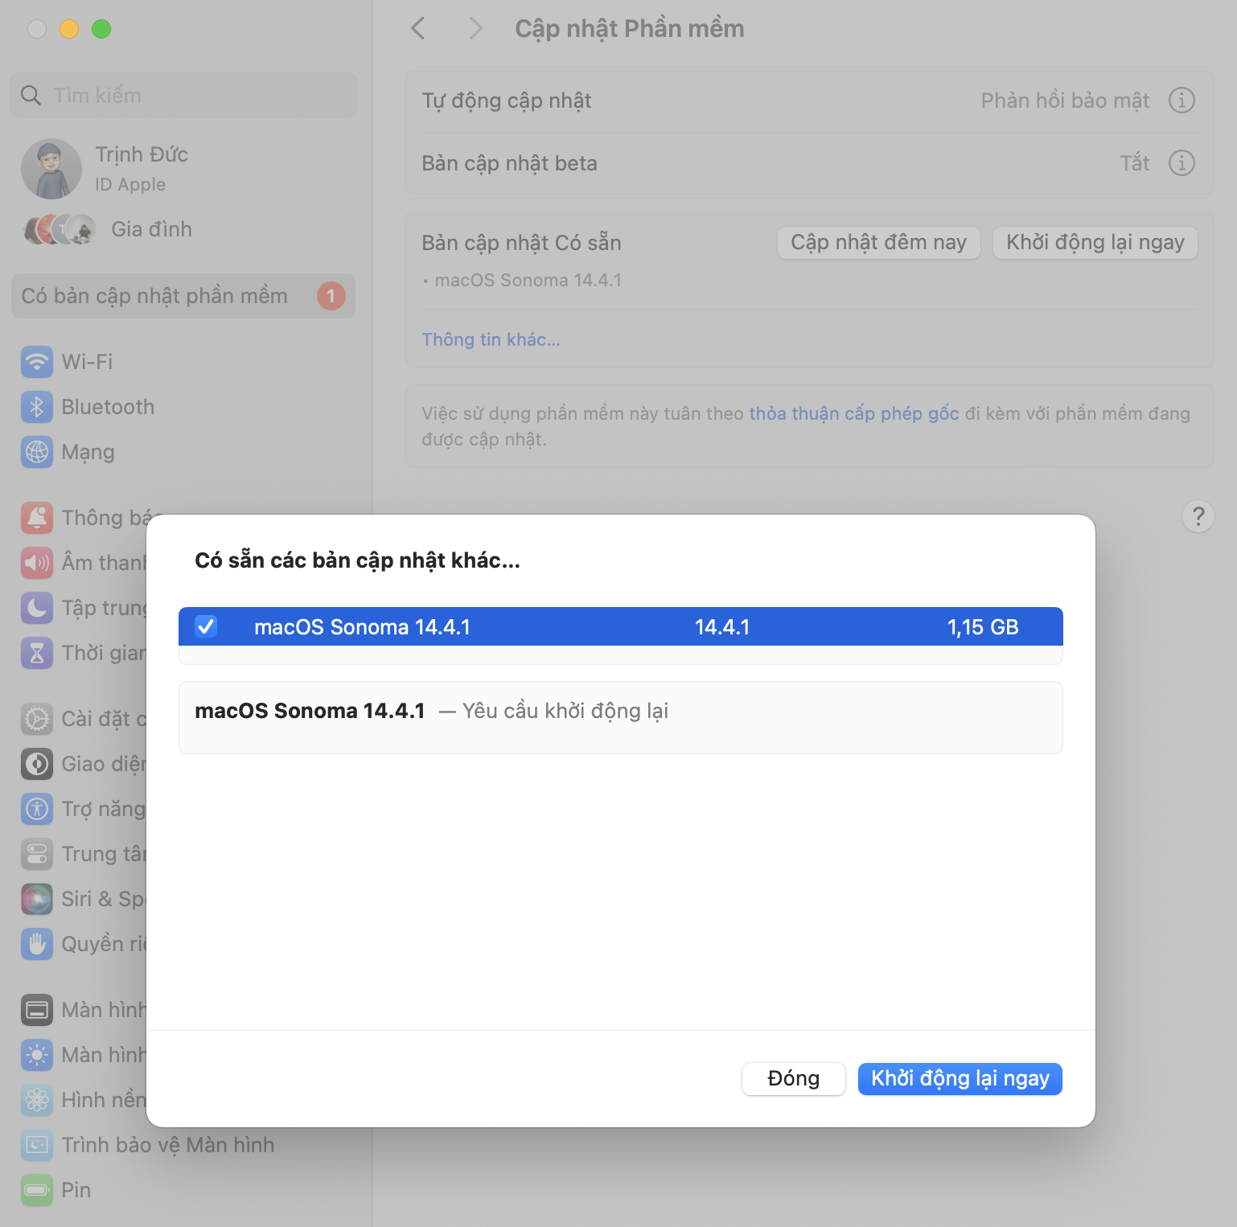Click blue Khởi động lại ngay in dialog
The image size is (1237, 1227).
coord(960,1079)
